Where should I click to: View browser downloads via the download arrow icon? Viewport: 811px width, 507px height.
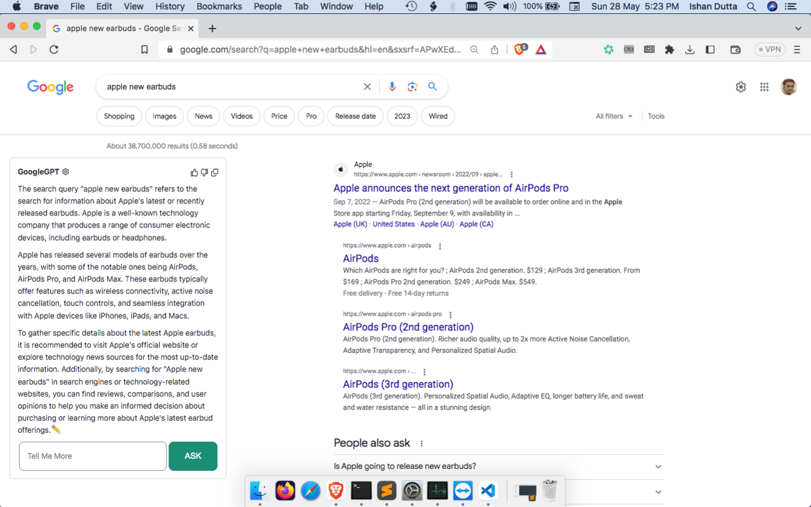(690, 49)
